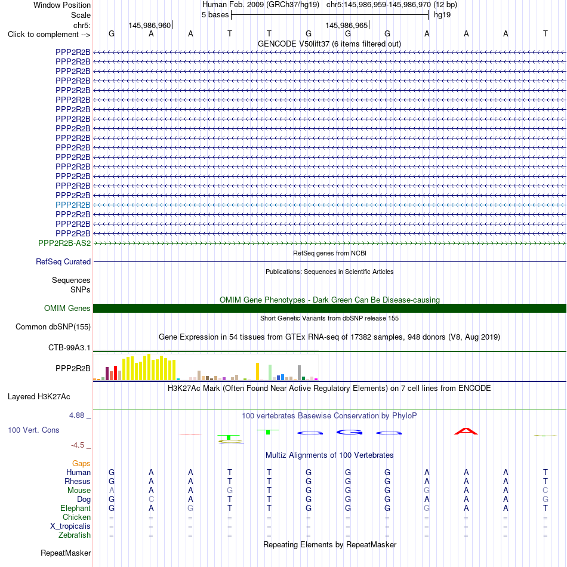Select the dark green OMIM gene bar
567x567 pixels.
329,308
